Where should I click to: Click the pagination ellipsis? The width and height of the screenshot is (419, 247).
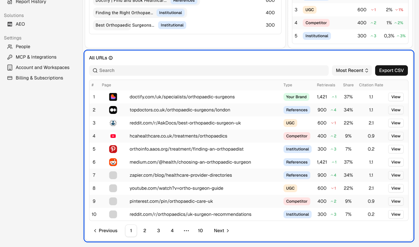(186, 231)
